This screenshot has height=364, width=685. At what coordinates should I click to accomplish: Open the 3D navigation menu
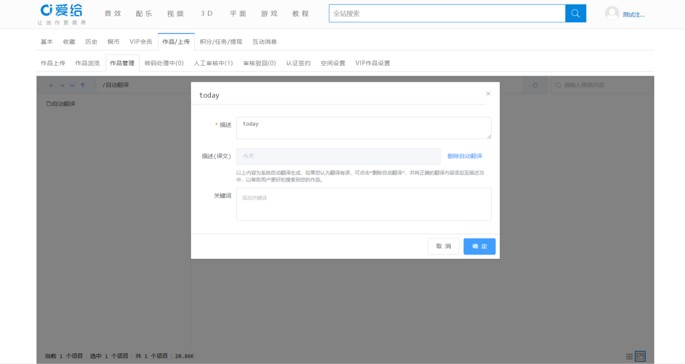207,14
